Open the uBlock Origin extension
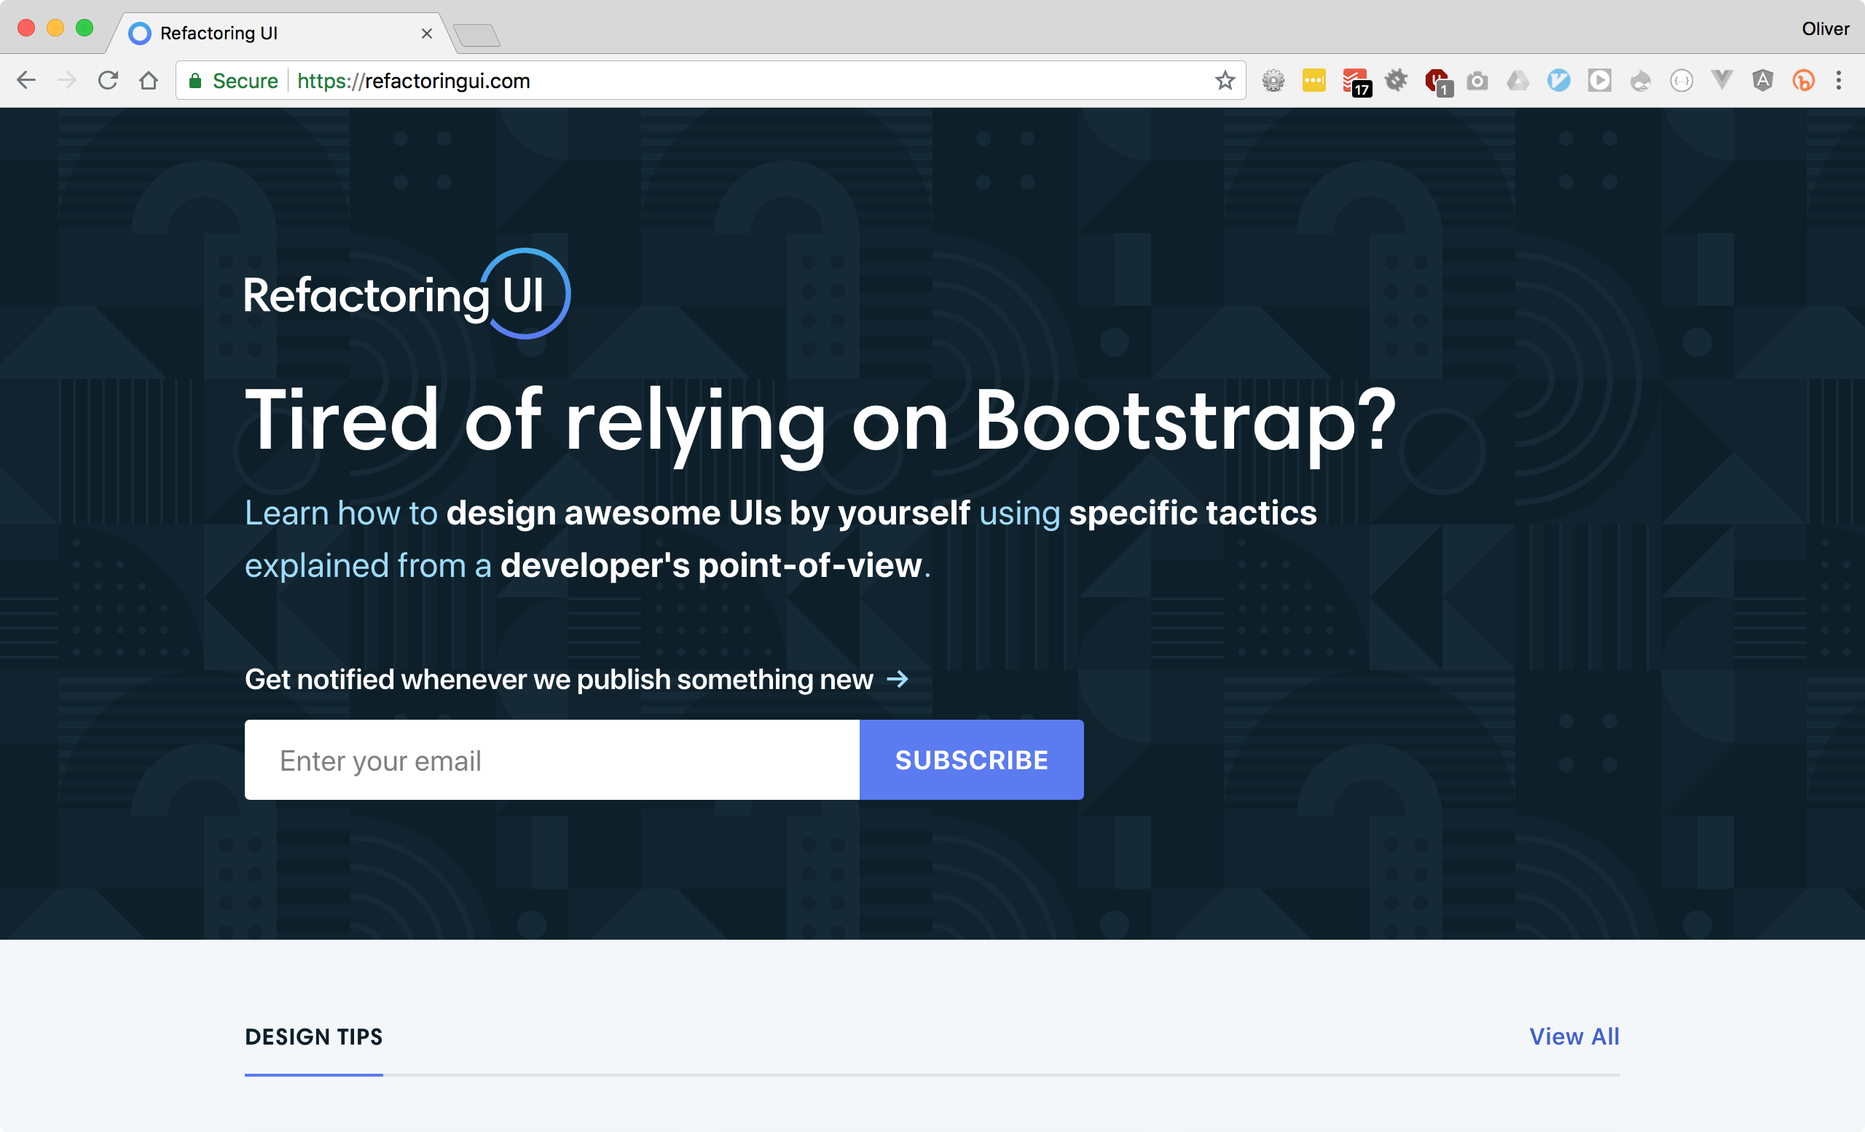Viewport: 1865px width, 1132px height. pos(1436,80)
